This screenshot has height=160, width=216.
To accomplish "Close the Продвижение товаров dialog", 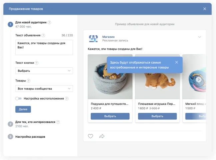I will click(205, 9).
